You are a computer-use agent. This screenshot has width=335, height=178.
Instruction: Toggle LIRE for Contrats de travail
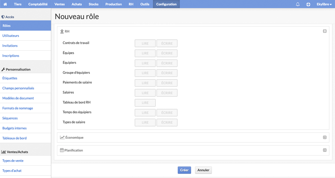click(145, 43)
